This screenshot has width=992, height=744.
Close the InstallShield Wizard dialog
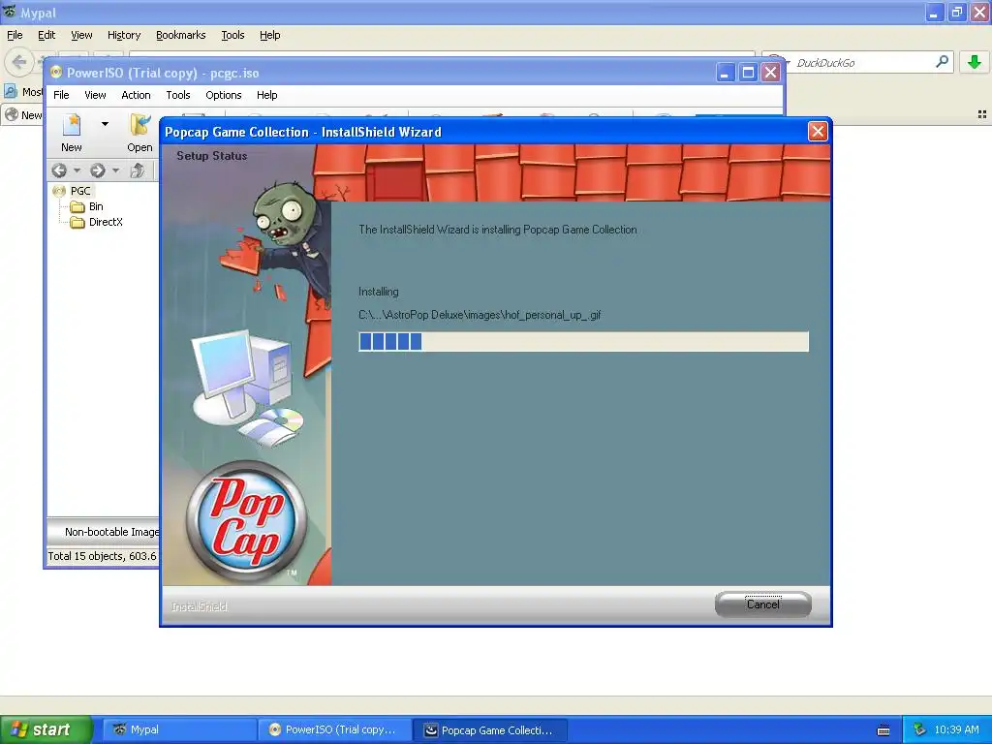(818, 132)
